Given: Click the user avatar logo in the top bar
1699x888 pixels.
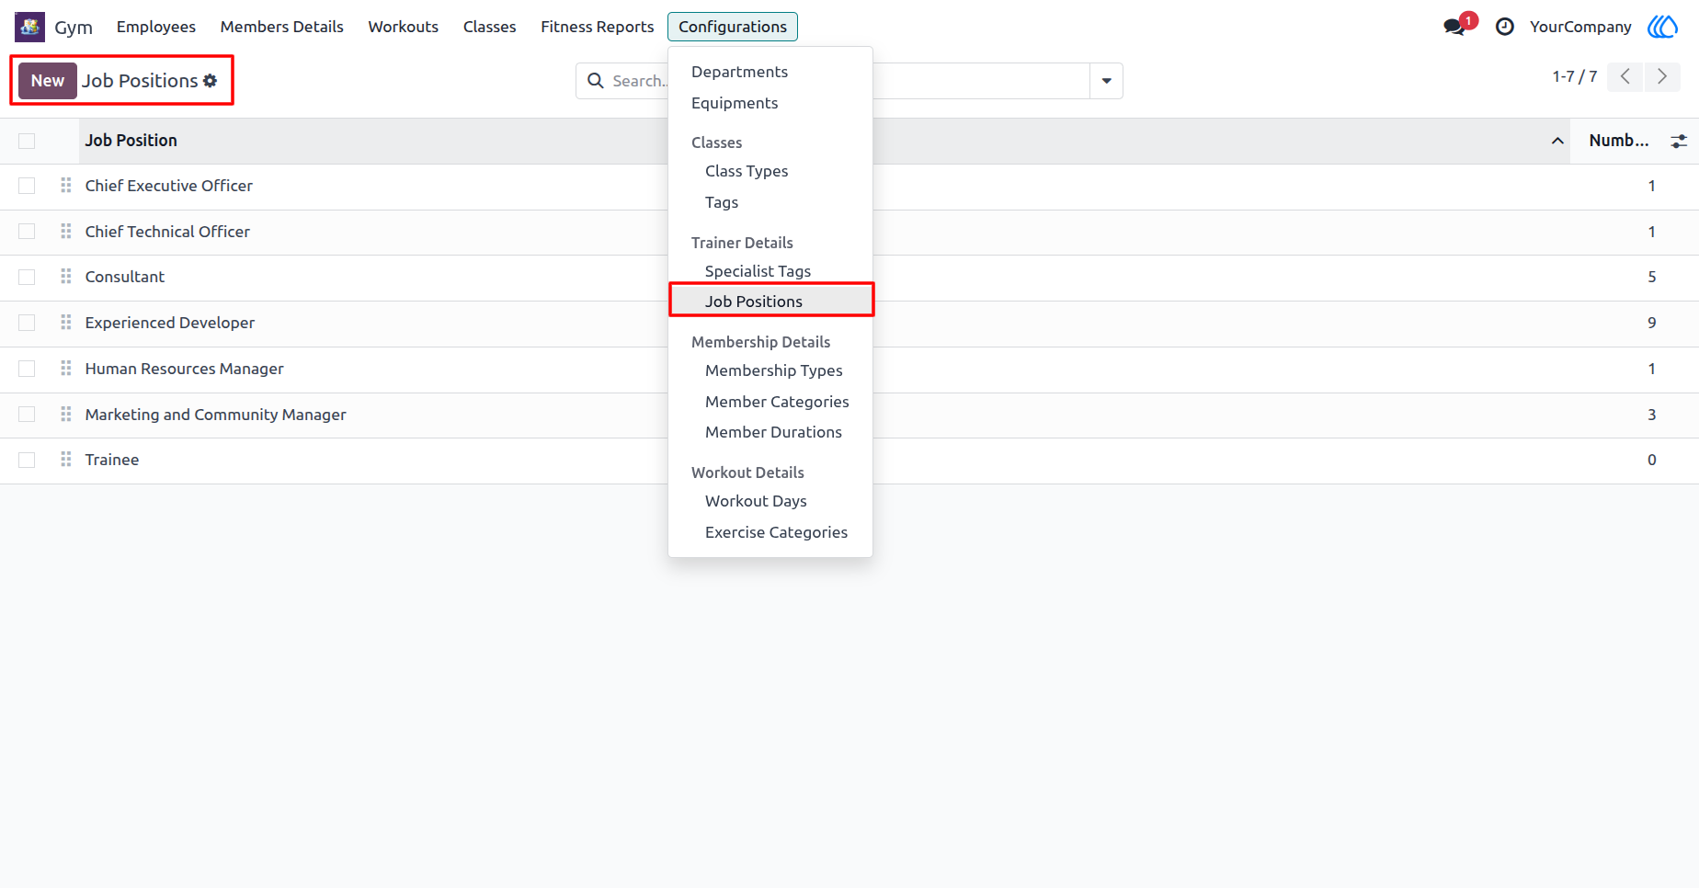Looking at the screenshot, I should [x=1662, y=27].
